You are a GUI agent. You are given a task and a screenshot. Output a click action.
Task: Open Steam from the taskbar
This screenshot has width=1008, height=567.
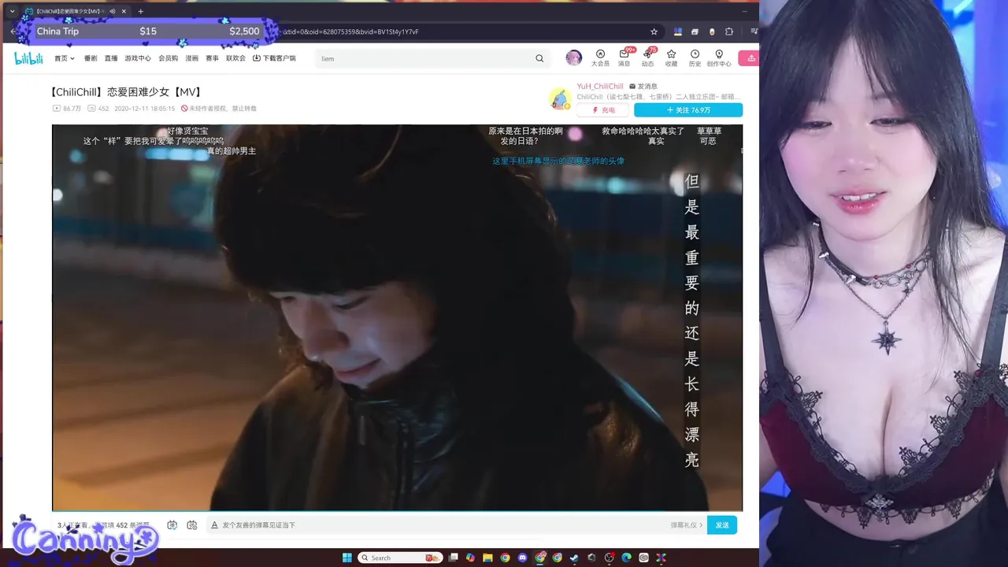point(575,558)
